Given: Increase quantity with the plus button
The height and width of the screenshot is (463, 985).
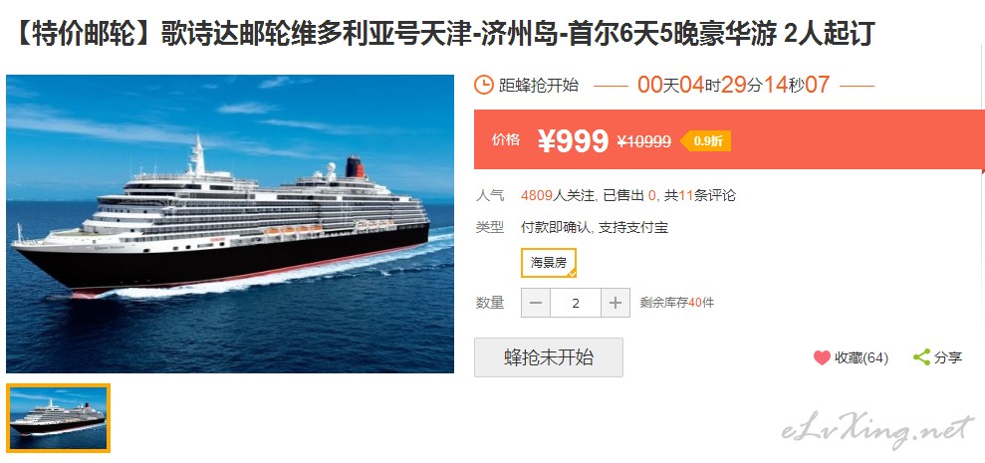Looking at the screenshot, I should click(615, 303).
